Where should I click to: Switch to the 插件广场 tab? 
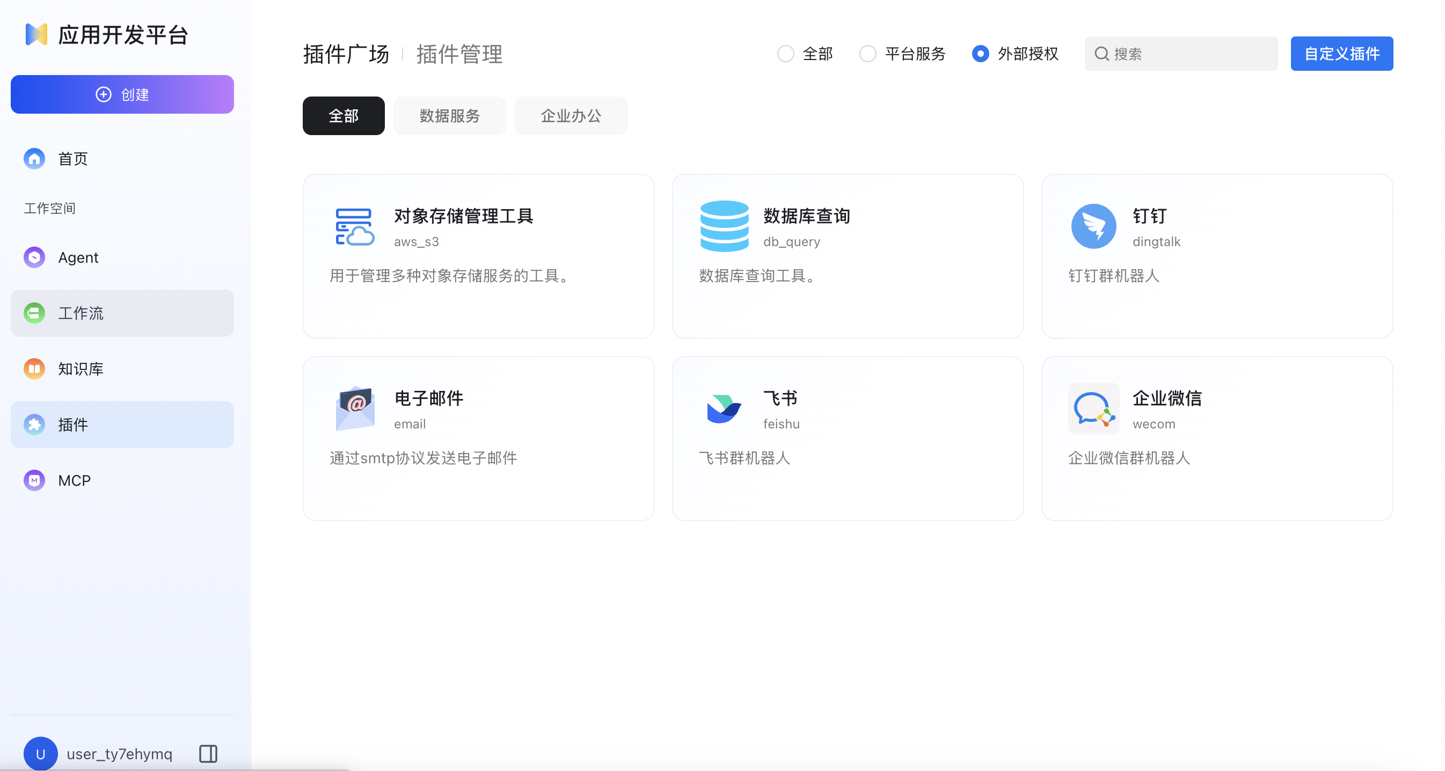click(x=345, y=54)
